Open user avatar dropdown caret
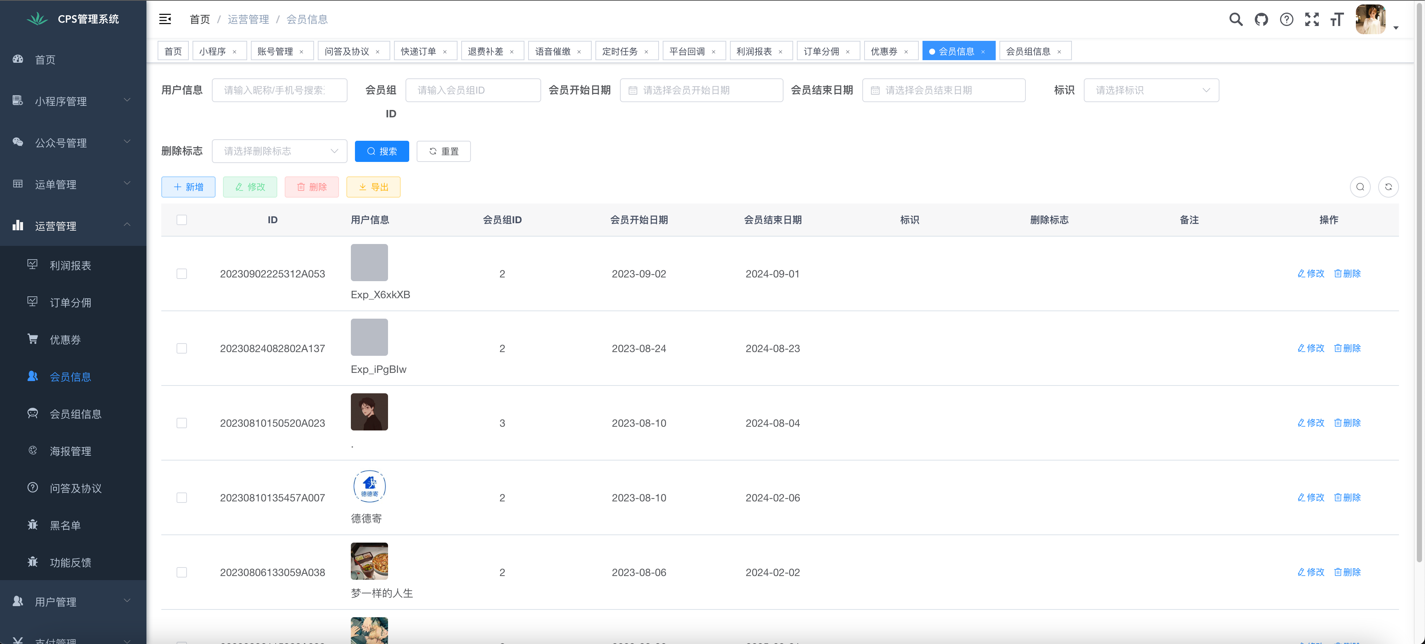This screenshot has height=644, width=1425. (x=1396, y=27)
